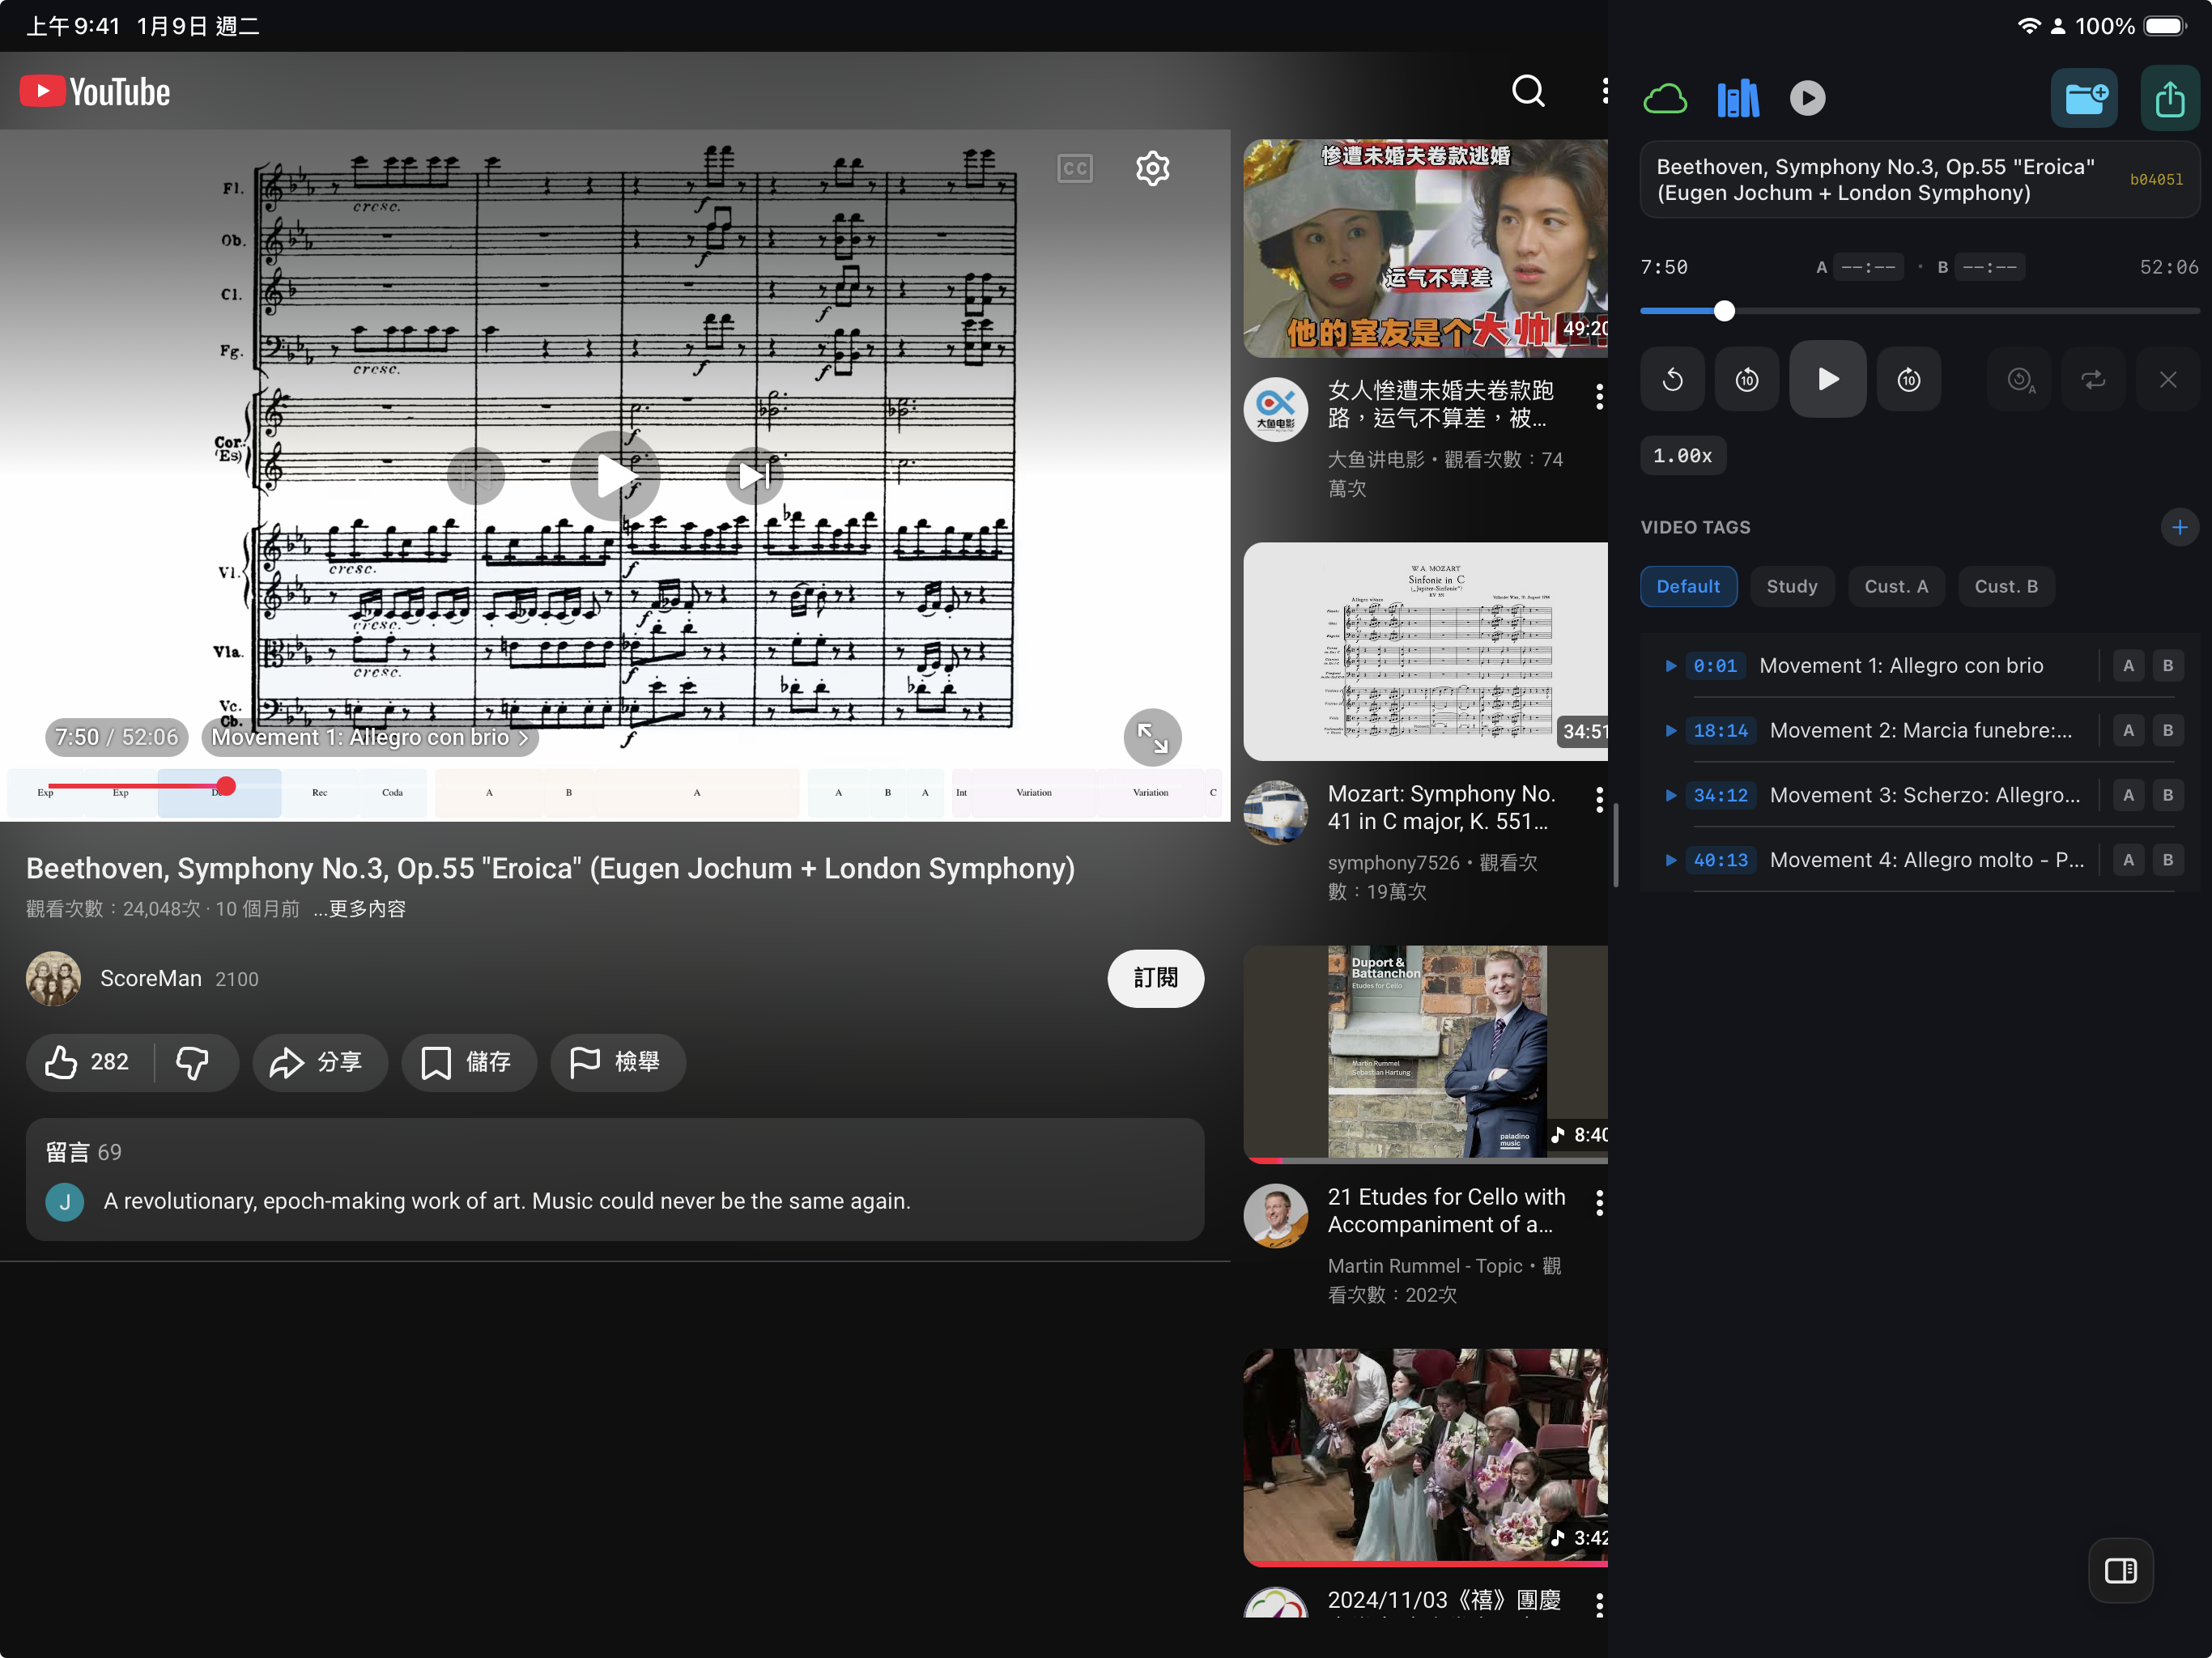Set loop point A time field

coord(1868,267)
